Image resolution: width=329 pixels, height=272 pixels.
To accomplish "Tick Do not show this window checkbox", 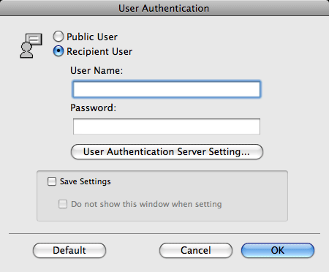I will 63,204.
